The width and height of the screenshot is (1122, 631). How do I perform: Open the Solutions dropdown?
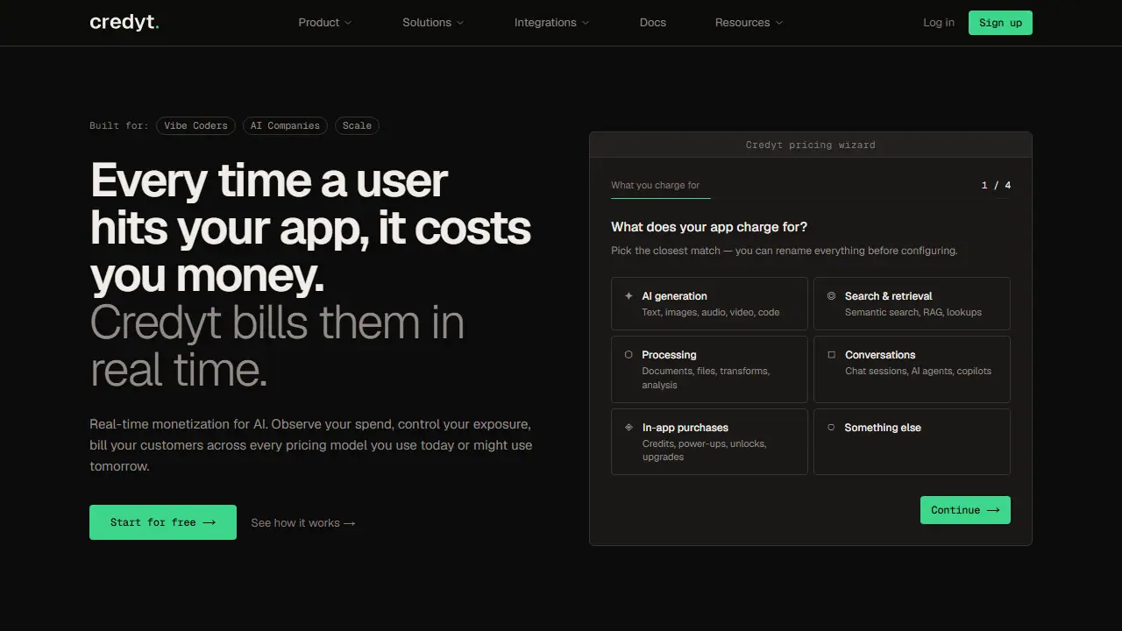pyautogui.click(x=433, y=23)
